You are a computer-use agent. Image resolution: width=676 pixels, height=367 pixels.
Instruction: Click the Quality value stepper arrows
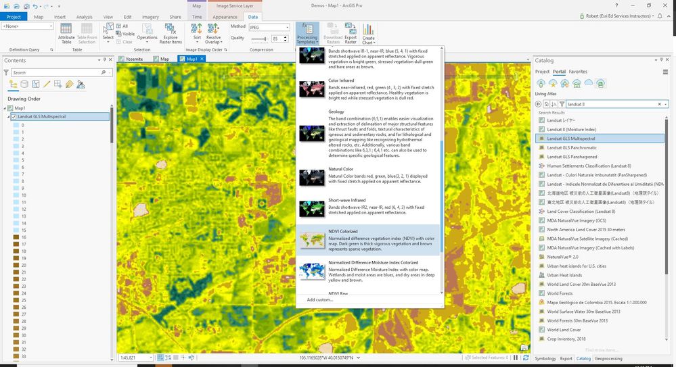tap(285, 39)
